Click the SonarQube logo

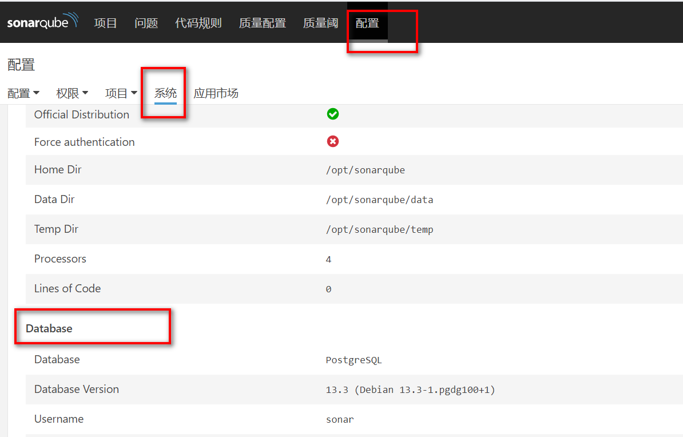click(x=43, y=21)
